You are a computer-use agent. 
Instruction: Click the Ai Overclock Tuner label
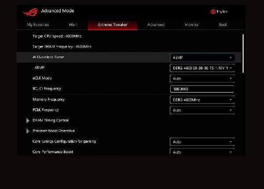click(48, 57)
